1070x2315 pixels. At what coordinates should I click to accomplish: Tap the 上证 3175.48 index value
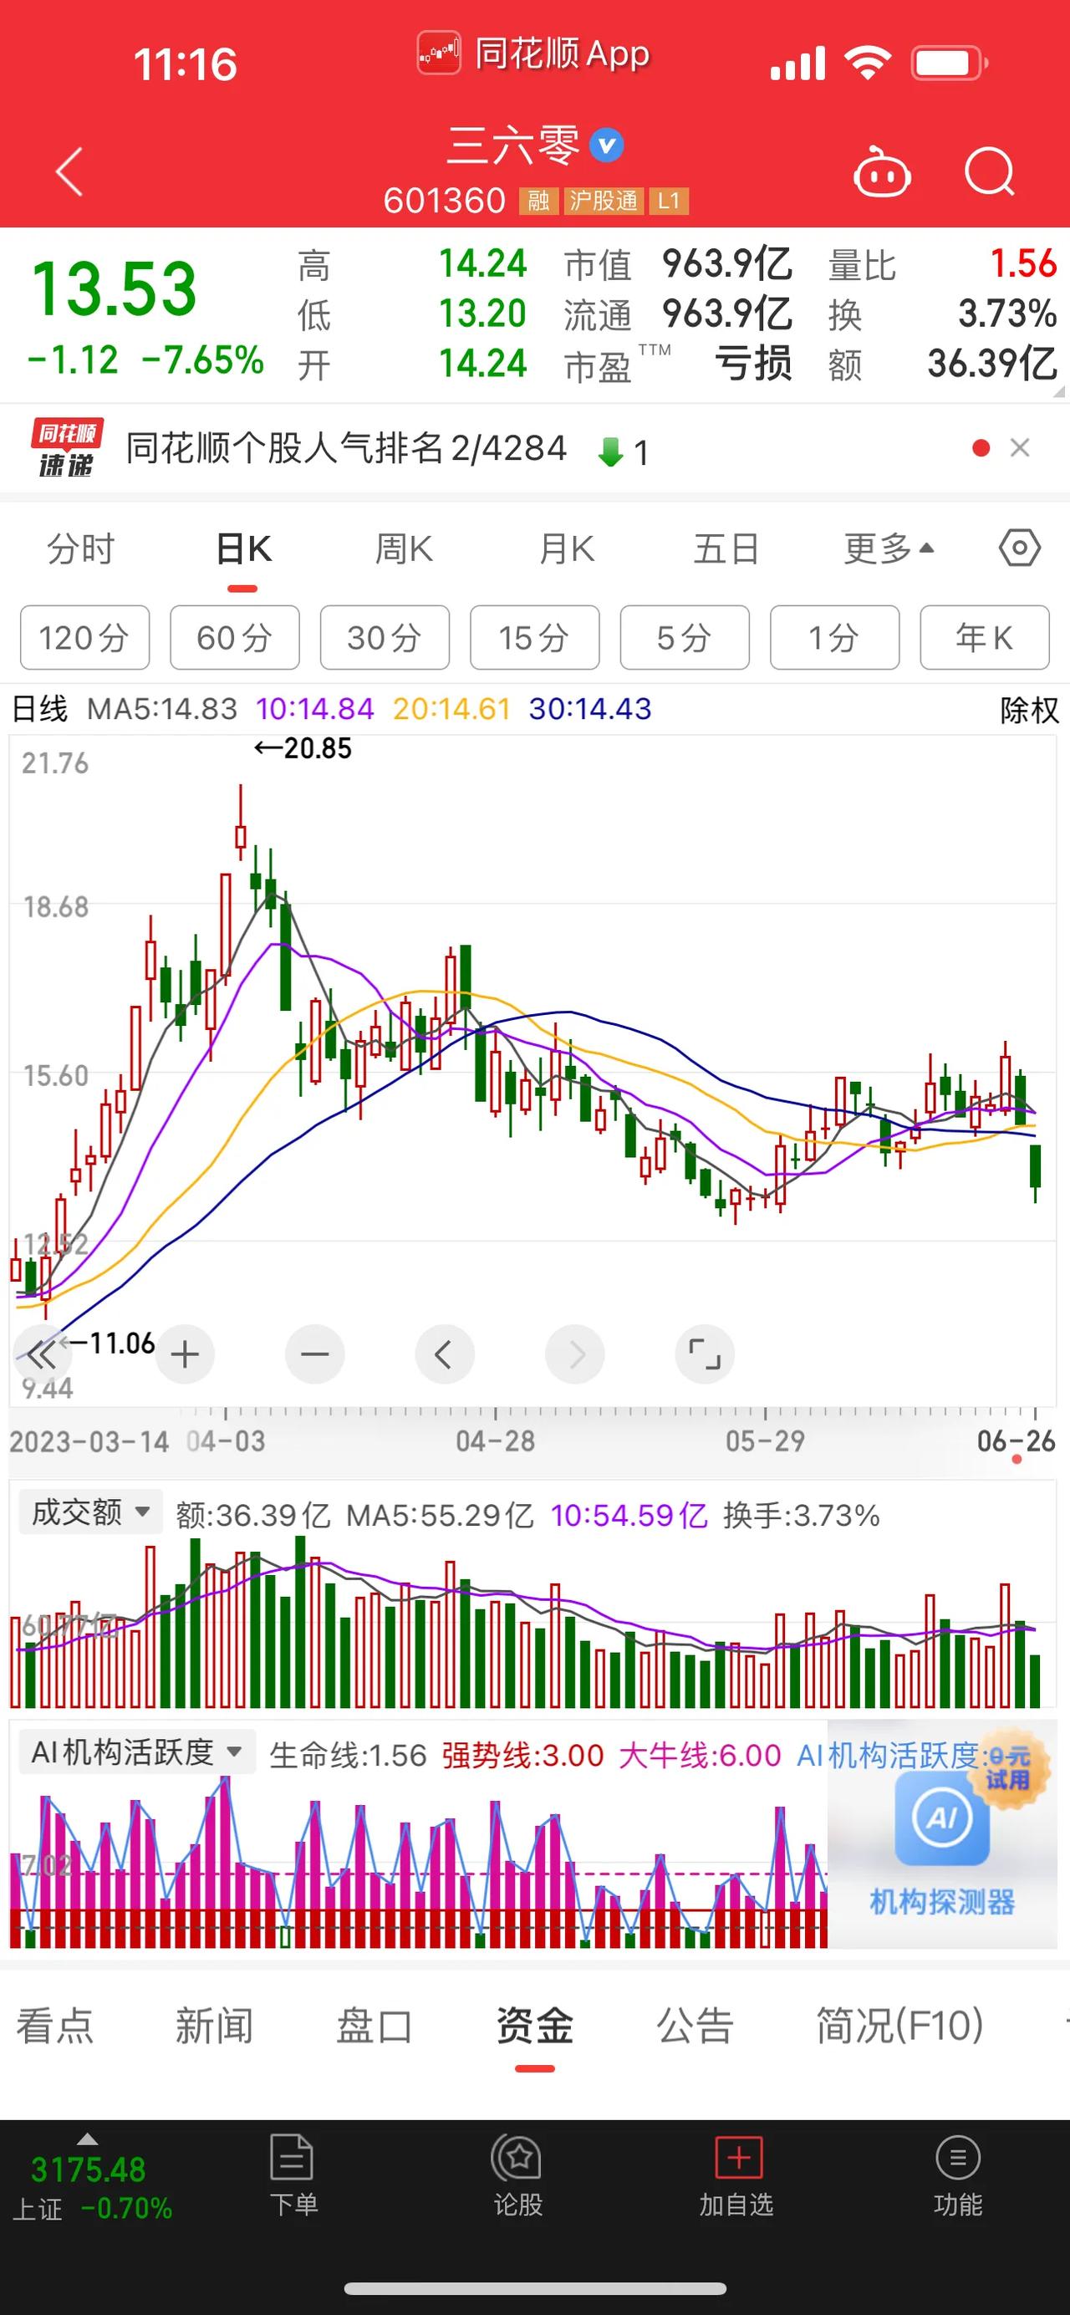[88, 2170]
